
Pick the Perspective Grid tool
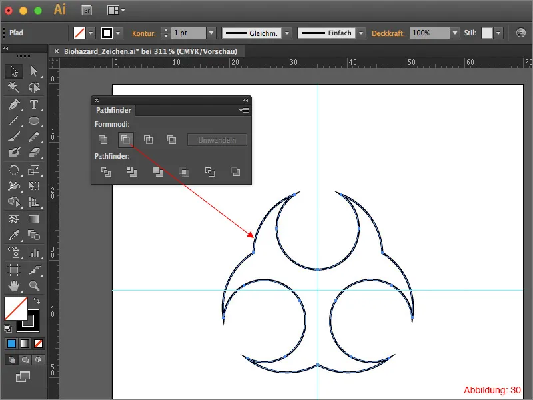point(34,202)
